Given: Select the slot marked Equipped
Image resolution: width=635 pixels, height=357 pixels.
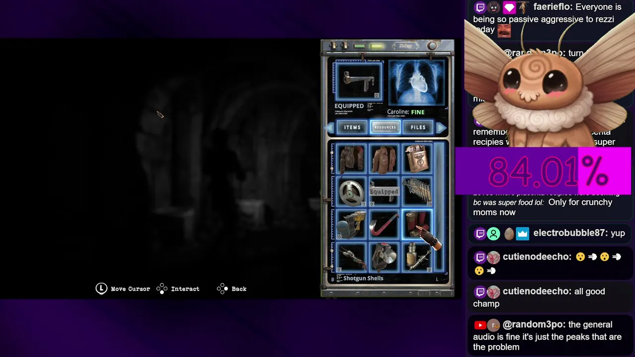Looking at the screenshot, I should tap(384, 192).
